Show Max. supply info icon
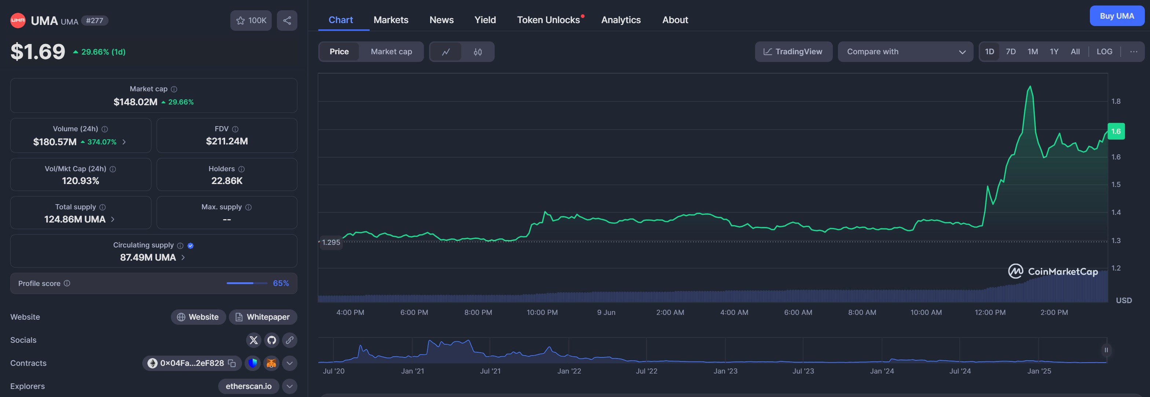Viewport: 1150px width, 397px height. point(249,207)
